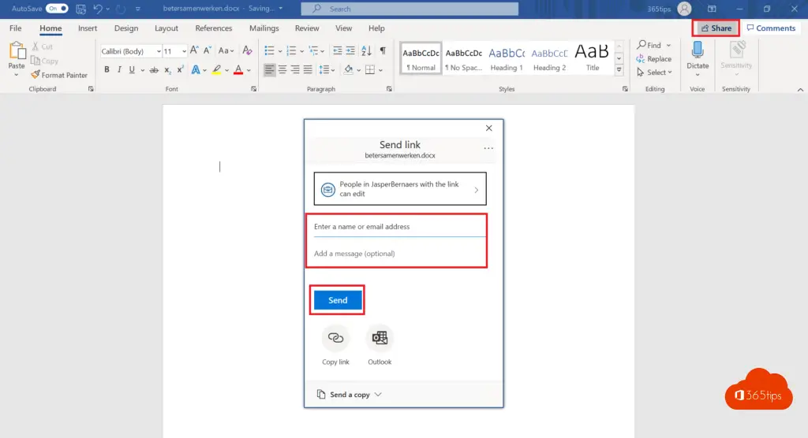Click the Copy link icon
This screenshot has height=438, width=808.
(x=335, y=338)
